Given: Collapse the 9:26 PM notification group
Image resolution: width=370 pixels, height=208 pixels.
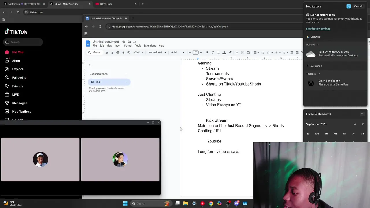Looking at the screenshot, I should pyautogui.click(x=317, y=45).
